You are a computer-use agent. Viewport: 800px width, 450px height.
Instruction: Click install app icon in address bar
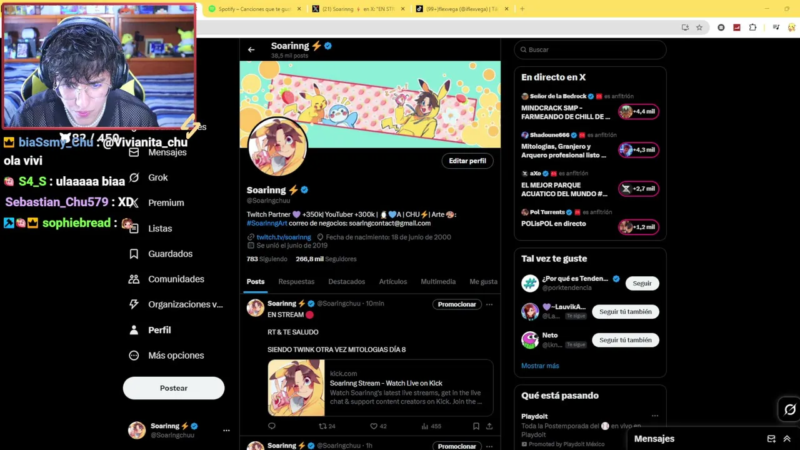click(685, 27)
